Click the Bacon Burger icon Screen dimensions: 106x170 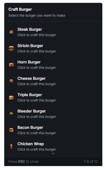pyautogui.click(x=11, y=130)
